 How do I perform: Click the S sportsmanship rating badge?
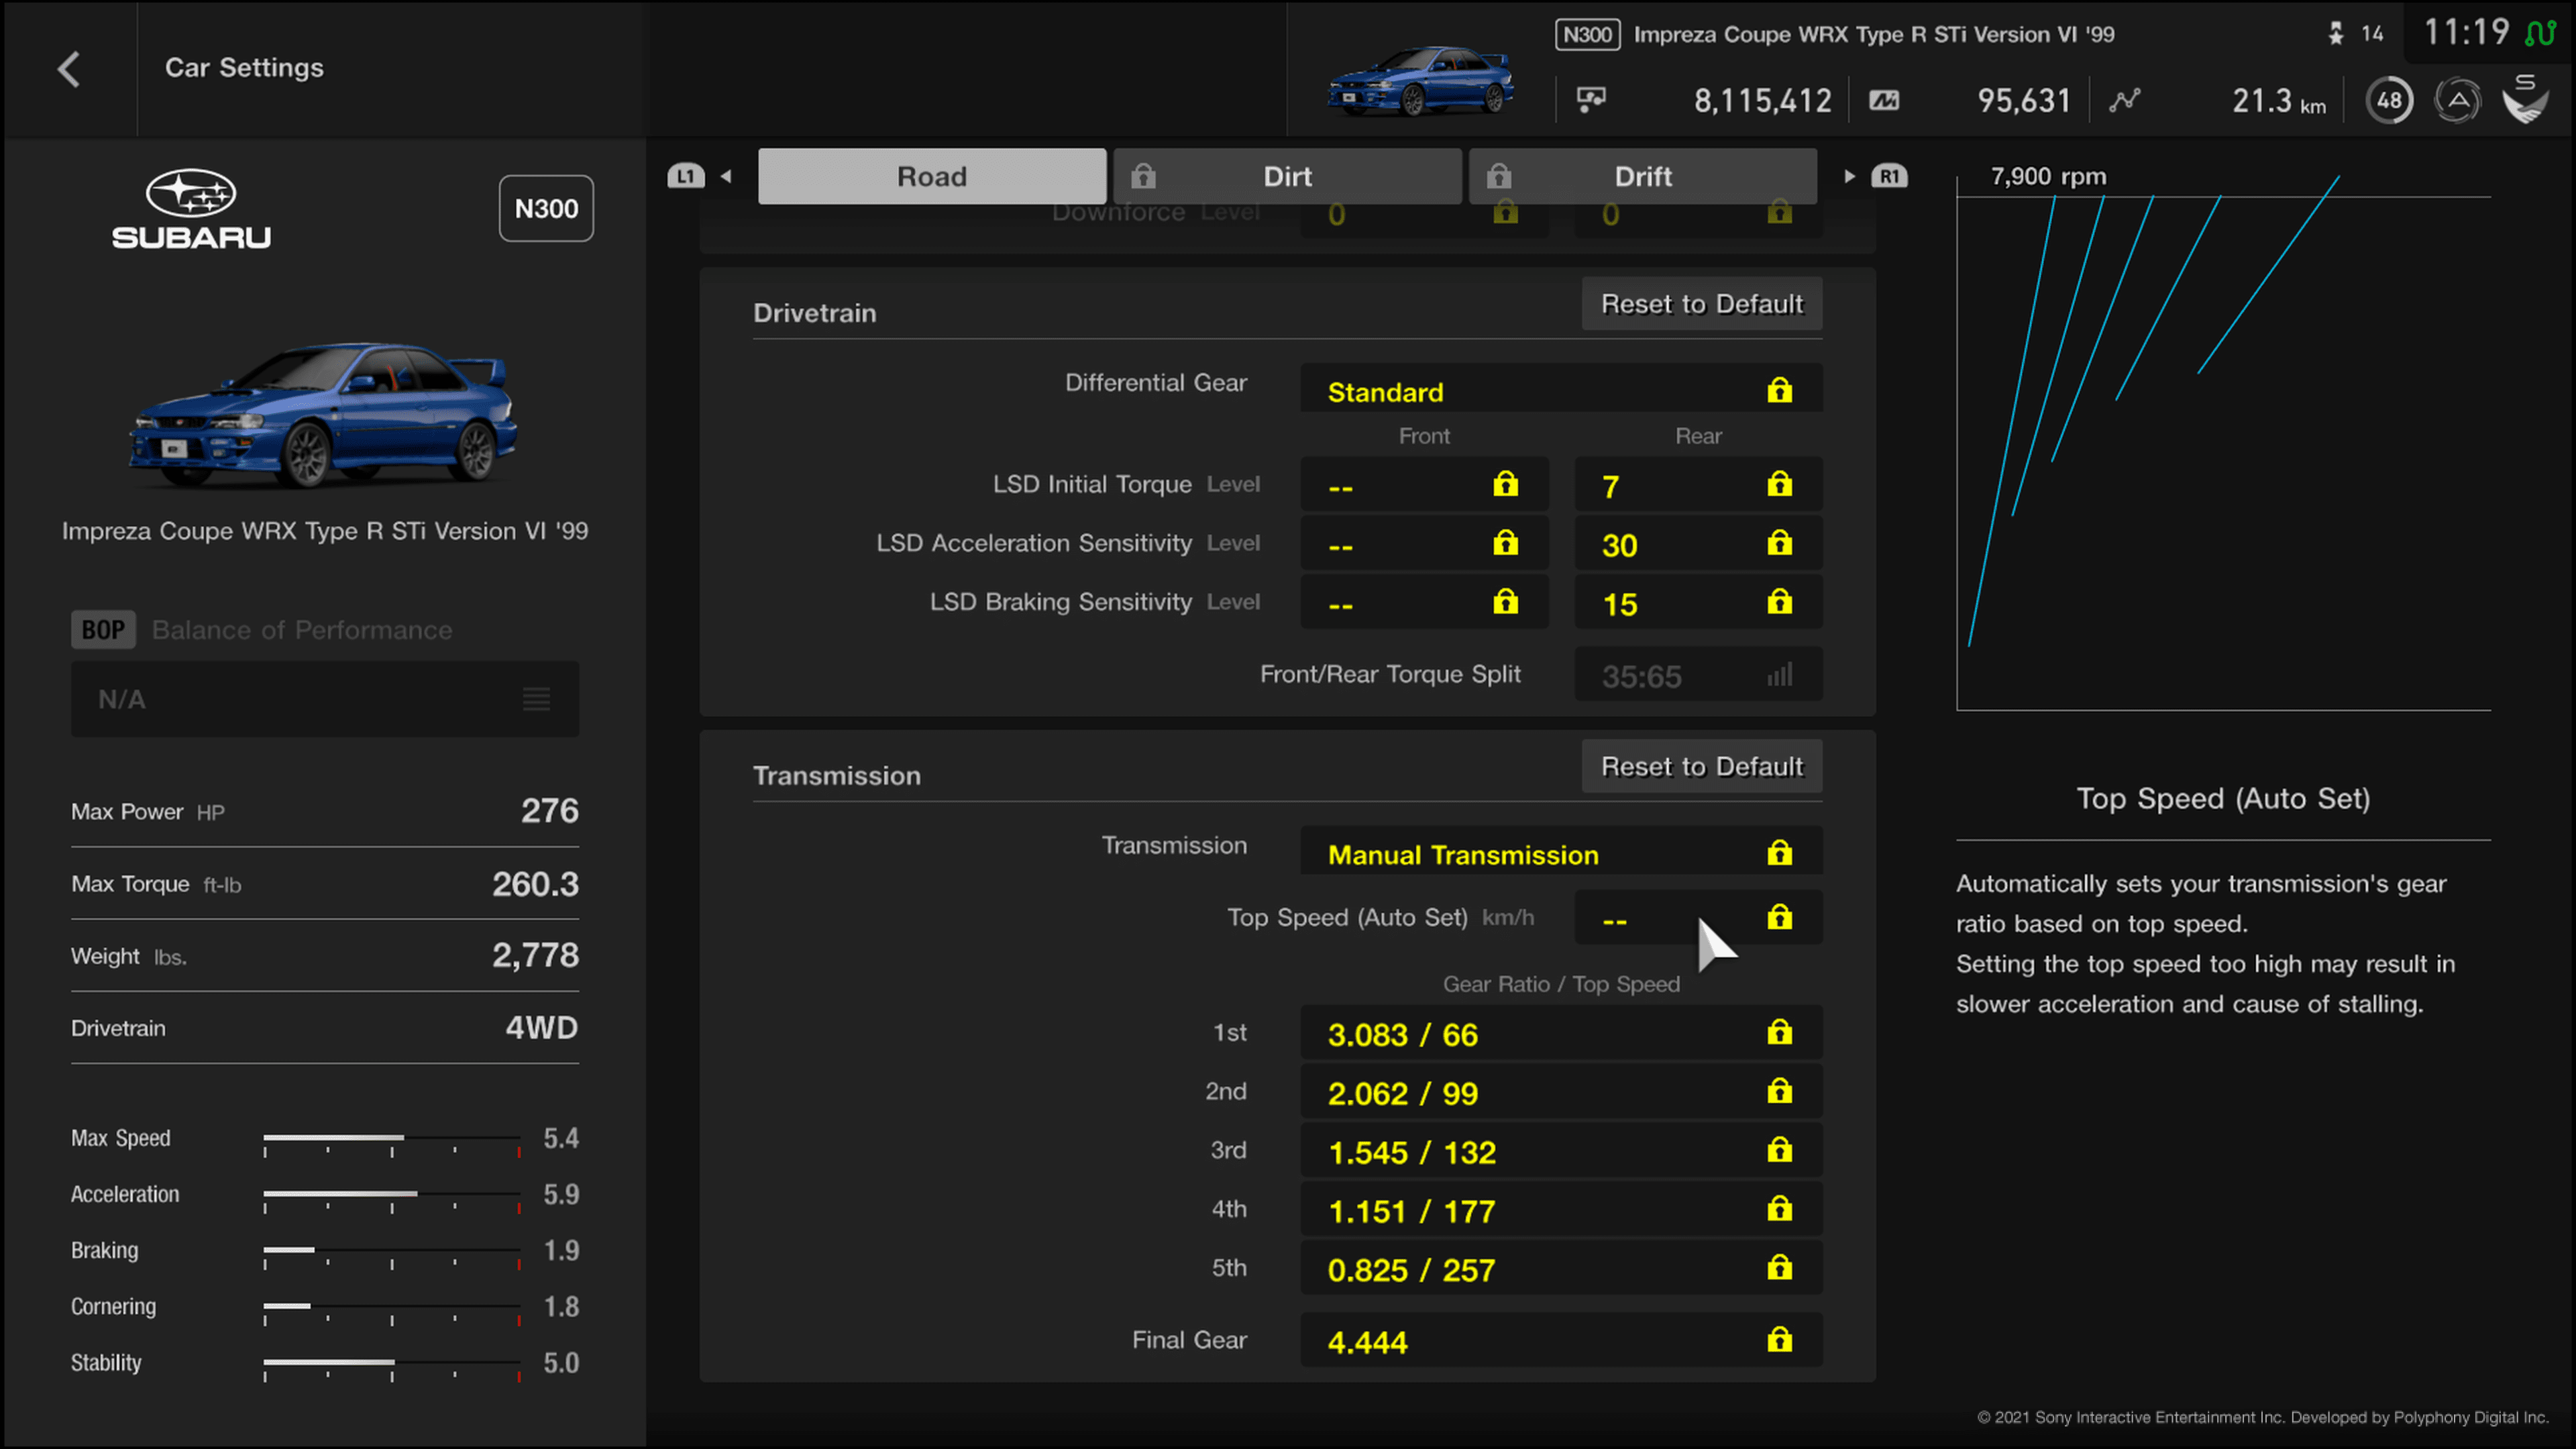2525,99
